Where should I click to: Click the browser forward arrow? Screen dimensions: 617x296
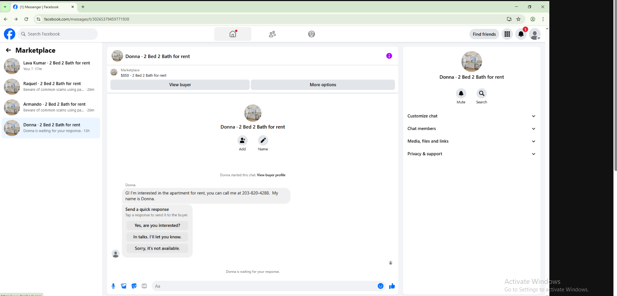click(16, 19)
